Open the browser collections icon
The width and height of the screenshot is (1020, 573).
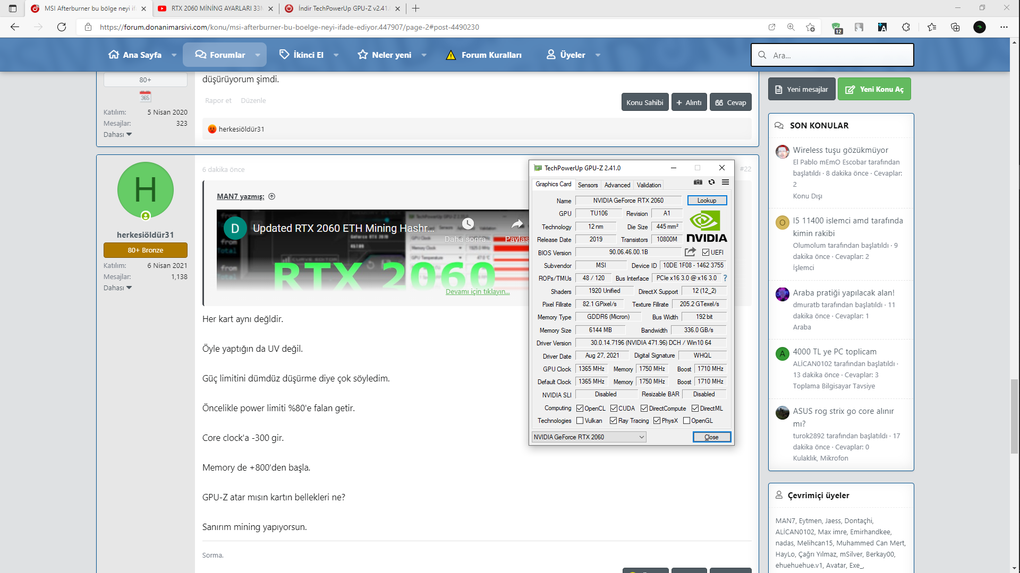point(955,27)
